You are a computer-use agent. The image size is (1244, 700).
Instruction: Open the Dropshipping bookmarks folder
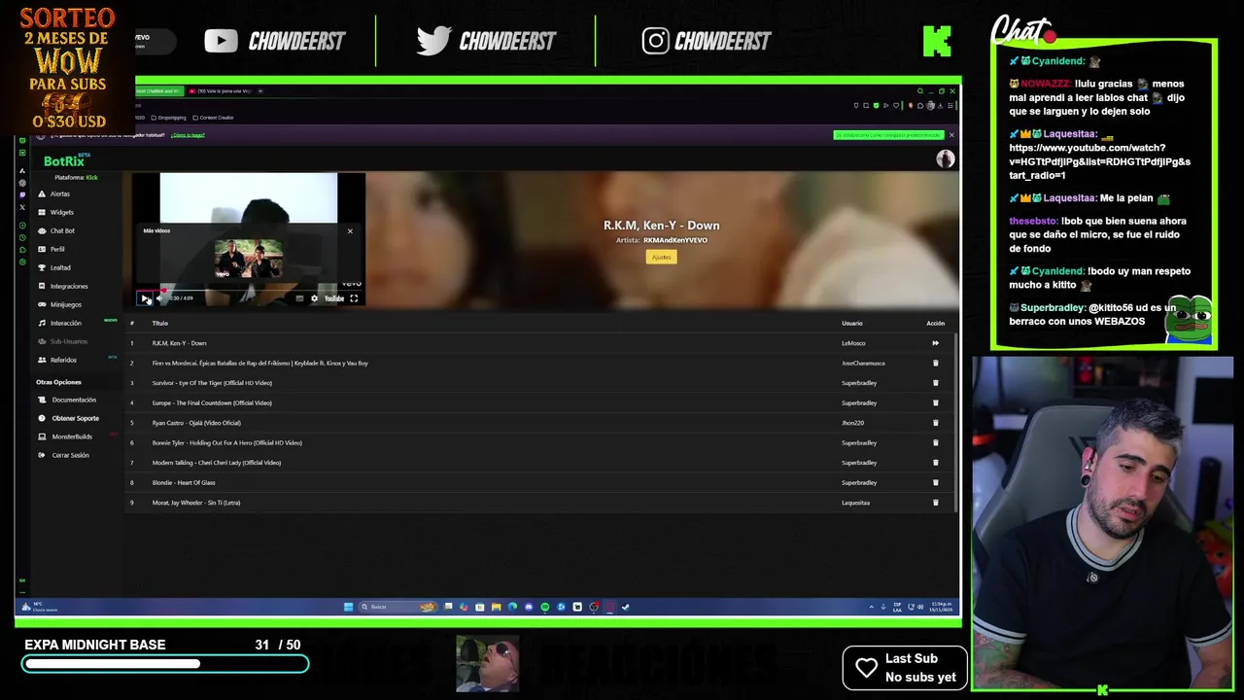pyautogui.click(x=171, y=118)
